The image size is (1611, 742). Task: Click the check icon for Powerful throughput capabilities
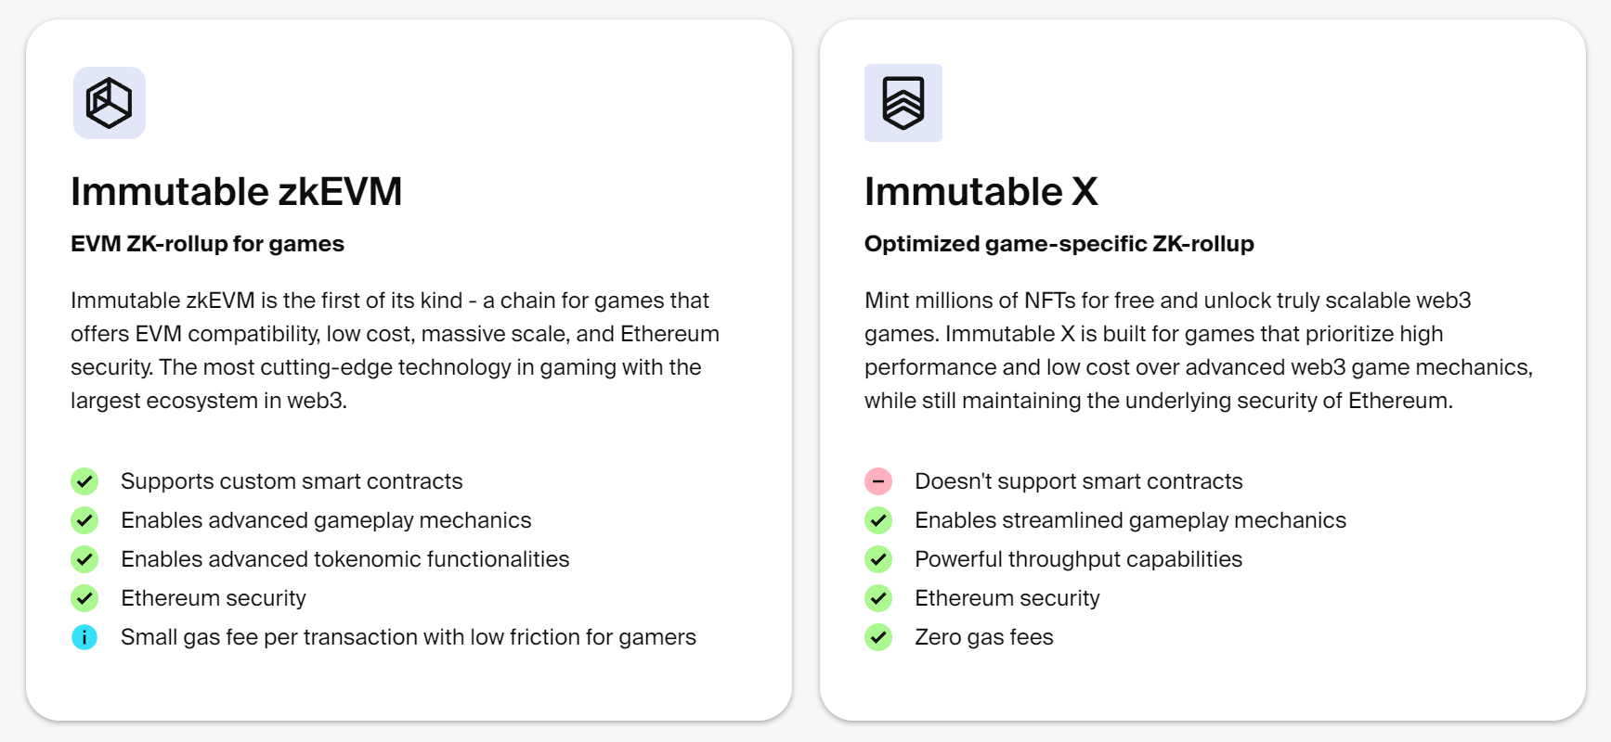click(x=878, y=559)
